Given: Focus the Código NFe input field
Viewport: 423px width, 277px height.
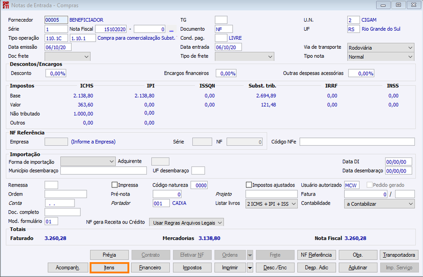Looking at the screenshot, I should [x=357, y=141].
